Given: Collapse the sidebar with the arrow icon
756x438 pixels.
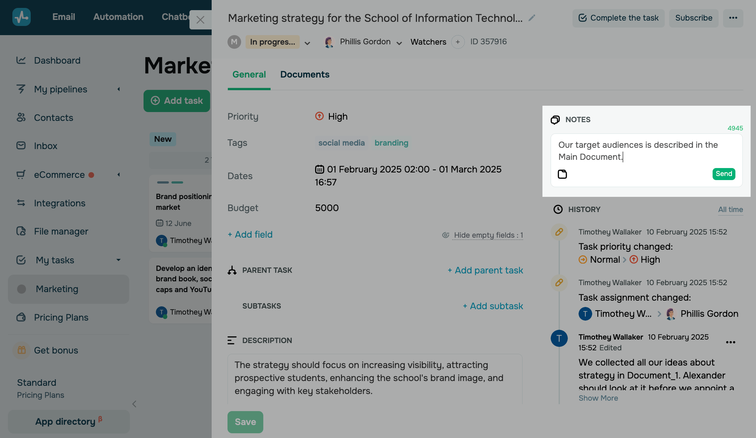Looking at the screenshot, I should 134,404.
